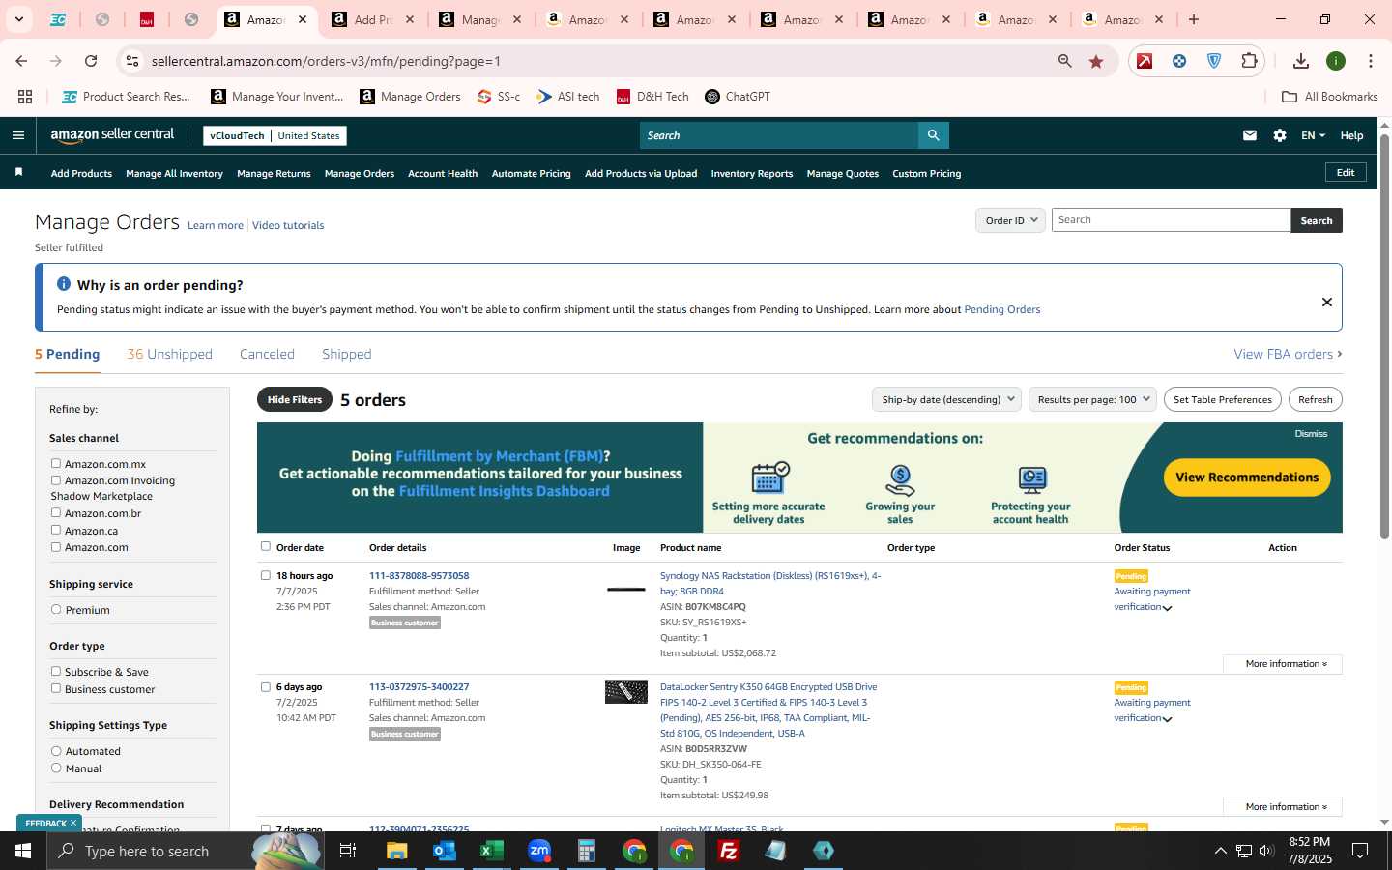The image size is (1392, 870).
Task: Click the bookmark flag icon in nav bar
Action: [x=18, y=173]
